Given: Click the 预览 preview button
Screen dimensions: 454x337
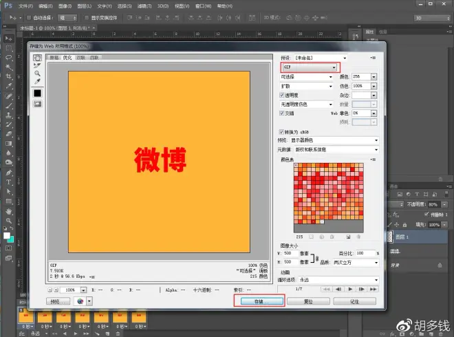Looking at the screenshot, I should click(58, 301).
